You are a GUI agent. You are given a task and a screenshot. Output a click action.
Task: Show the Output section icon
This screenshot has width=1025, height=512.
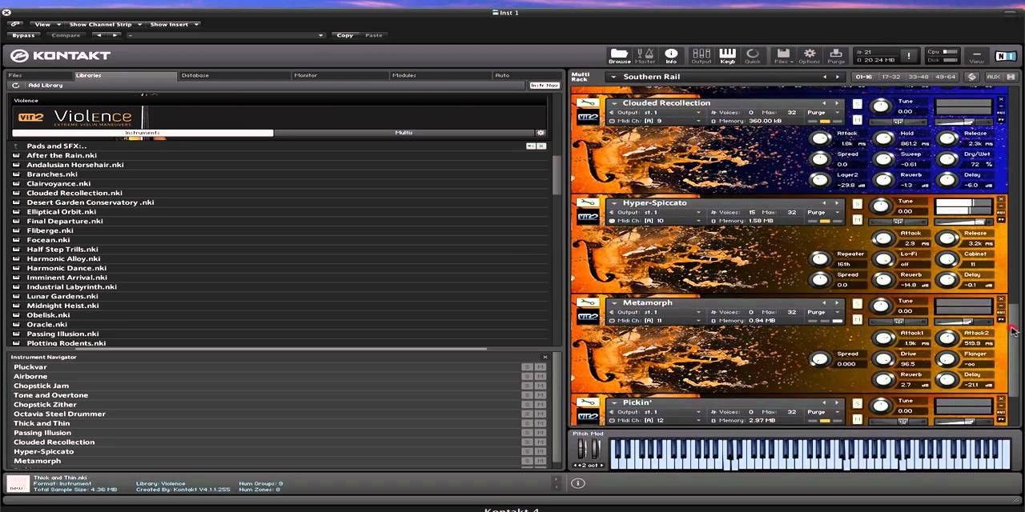coord(701,55)
